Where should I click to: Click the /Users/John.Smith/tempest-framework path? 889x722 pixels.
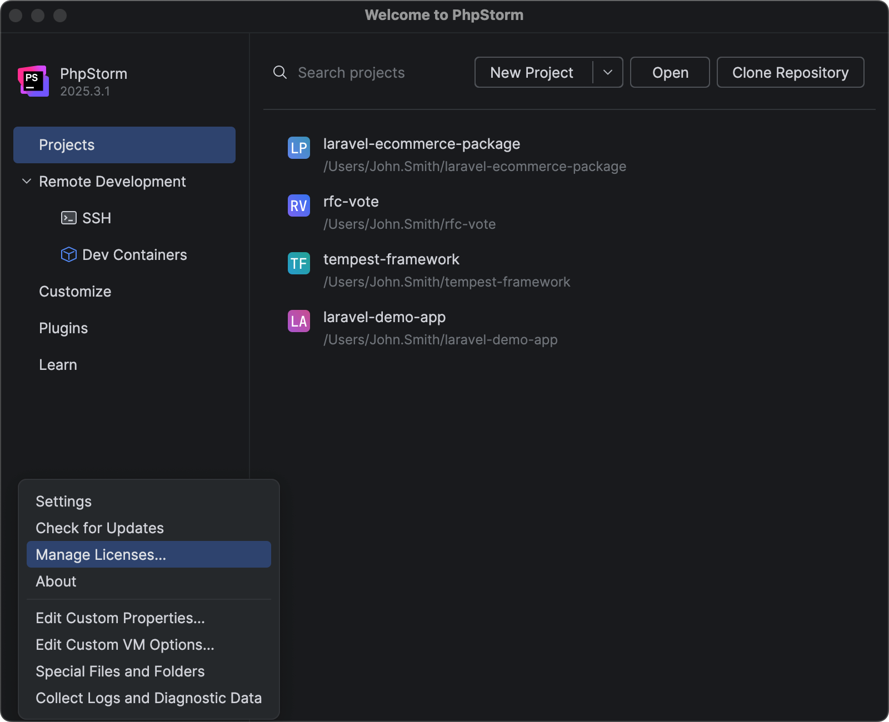tap(447, 282)
